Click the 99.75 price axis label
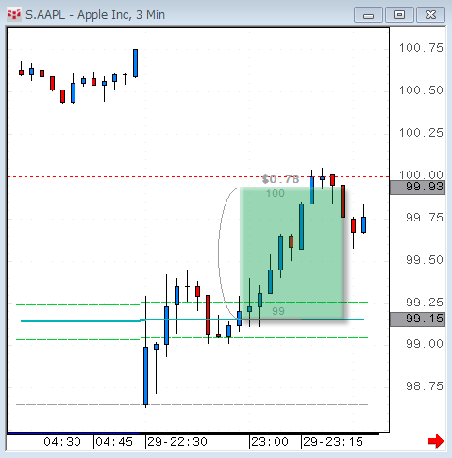 [425, 218]
